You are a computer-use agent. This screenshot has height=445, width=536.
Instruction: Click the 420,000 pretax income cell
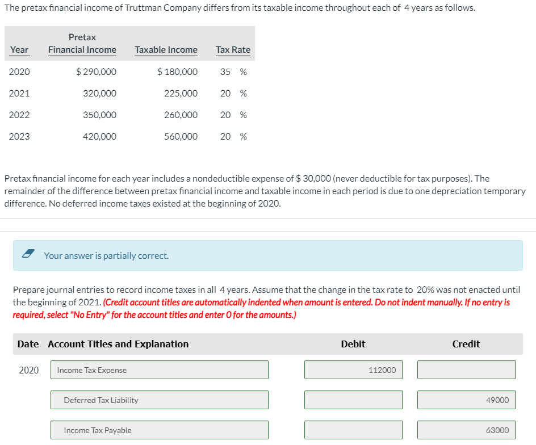point(99,136)
